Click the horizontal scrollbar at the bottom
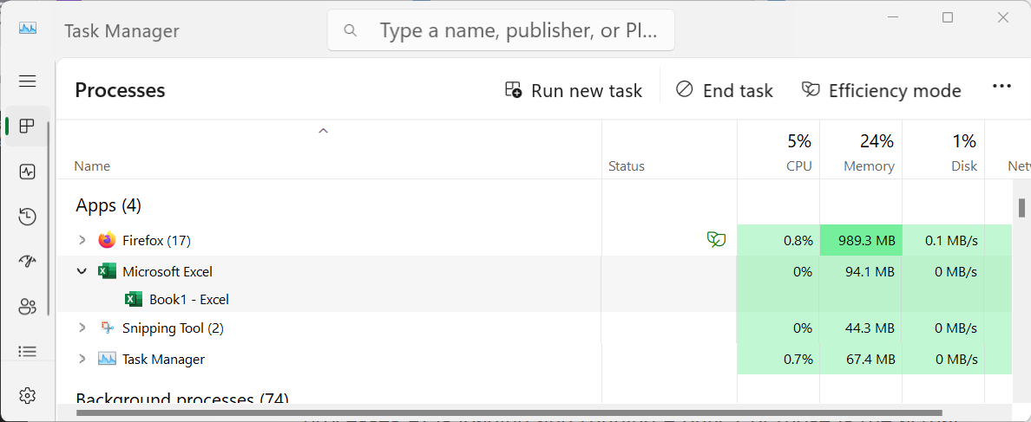1031x422 pixels. pos(509,413)
